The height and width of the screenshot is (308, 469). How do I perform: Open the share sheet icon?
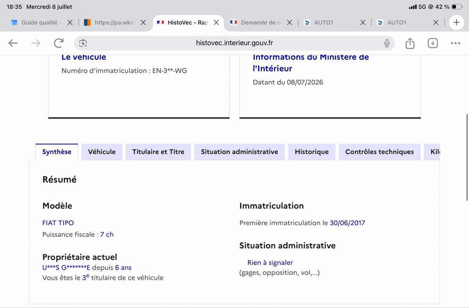(x=410, y=43)
